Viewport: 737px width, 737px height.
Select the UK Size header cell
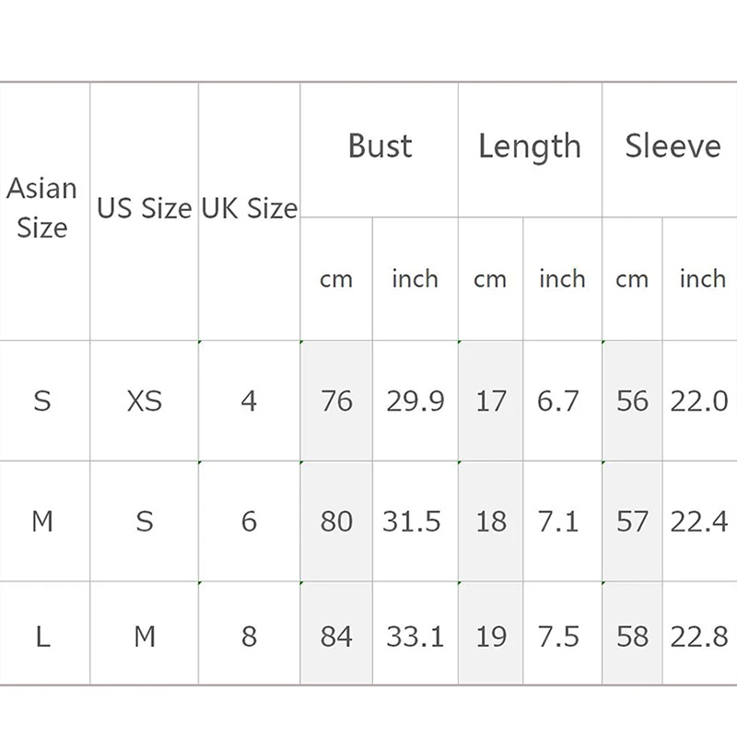pyautogui.click(x=249, y=212)
